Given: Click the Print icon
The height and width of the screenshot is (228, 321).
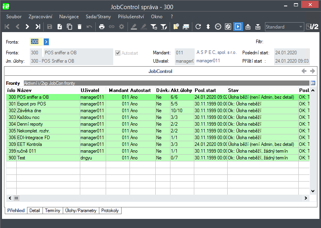Looking at the screenshot, I should pos(102,27).
